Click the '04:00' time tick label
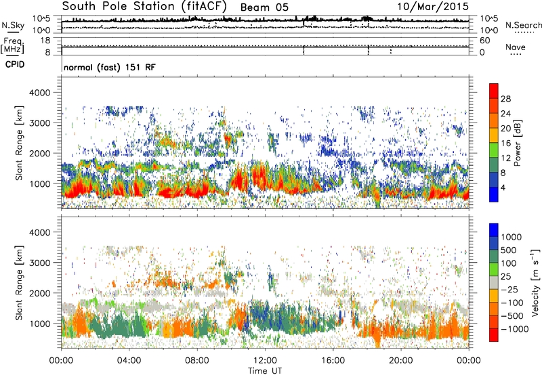The height and width of the screenshot is (375, 542). [x=129, y=361]
